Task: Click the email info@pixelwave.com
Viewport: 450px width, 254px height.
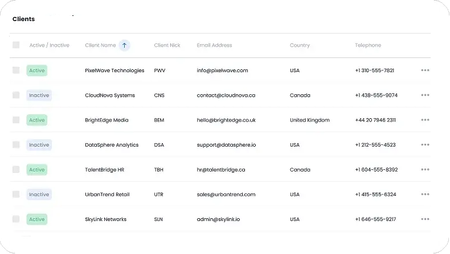Action: click(222, 70)
